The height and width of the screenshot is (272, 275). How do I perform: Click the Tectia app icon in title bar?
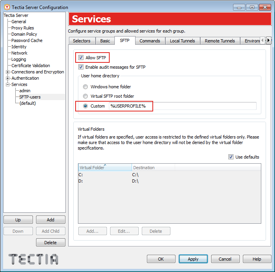pos(7,7)
